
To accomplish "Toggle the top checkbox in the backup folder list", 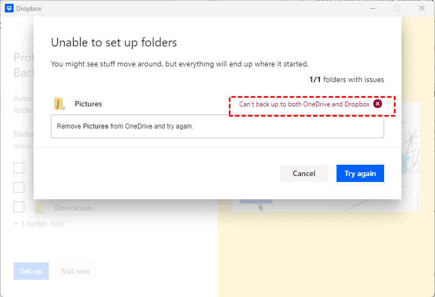I will (x=19, y=168).
